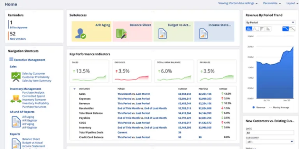Open A/R Register shortcut

point(30,121)
